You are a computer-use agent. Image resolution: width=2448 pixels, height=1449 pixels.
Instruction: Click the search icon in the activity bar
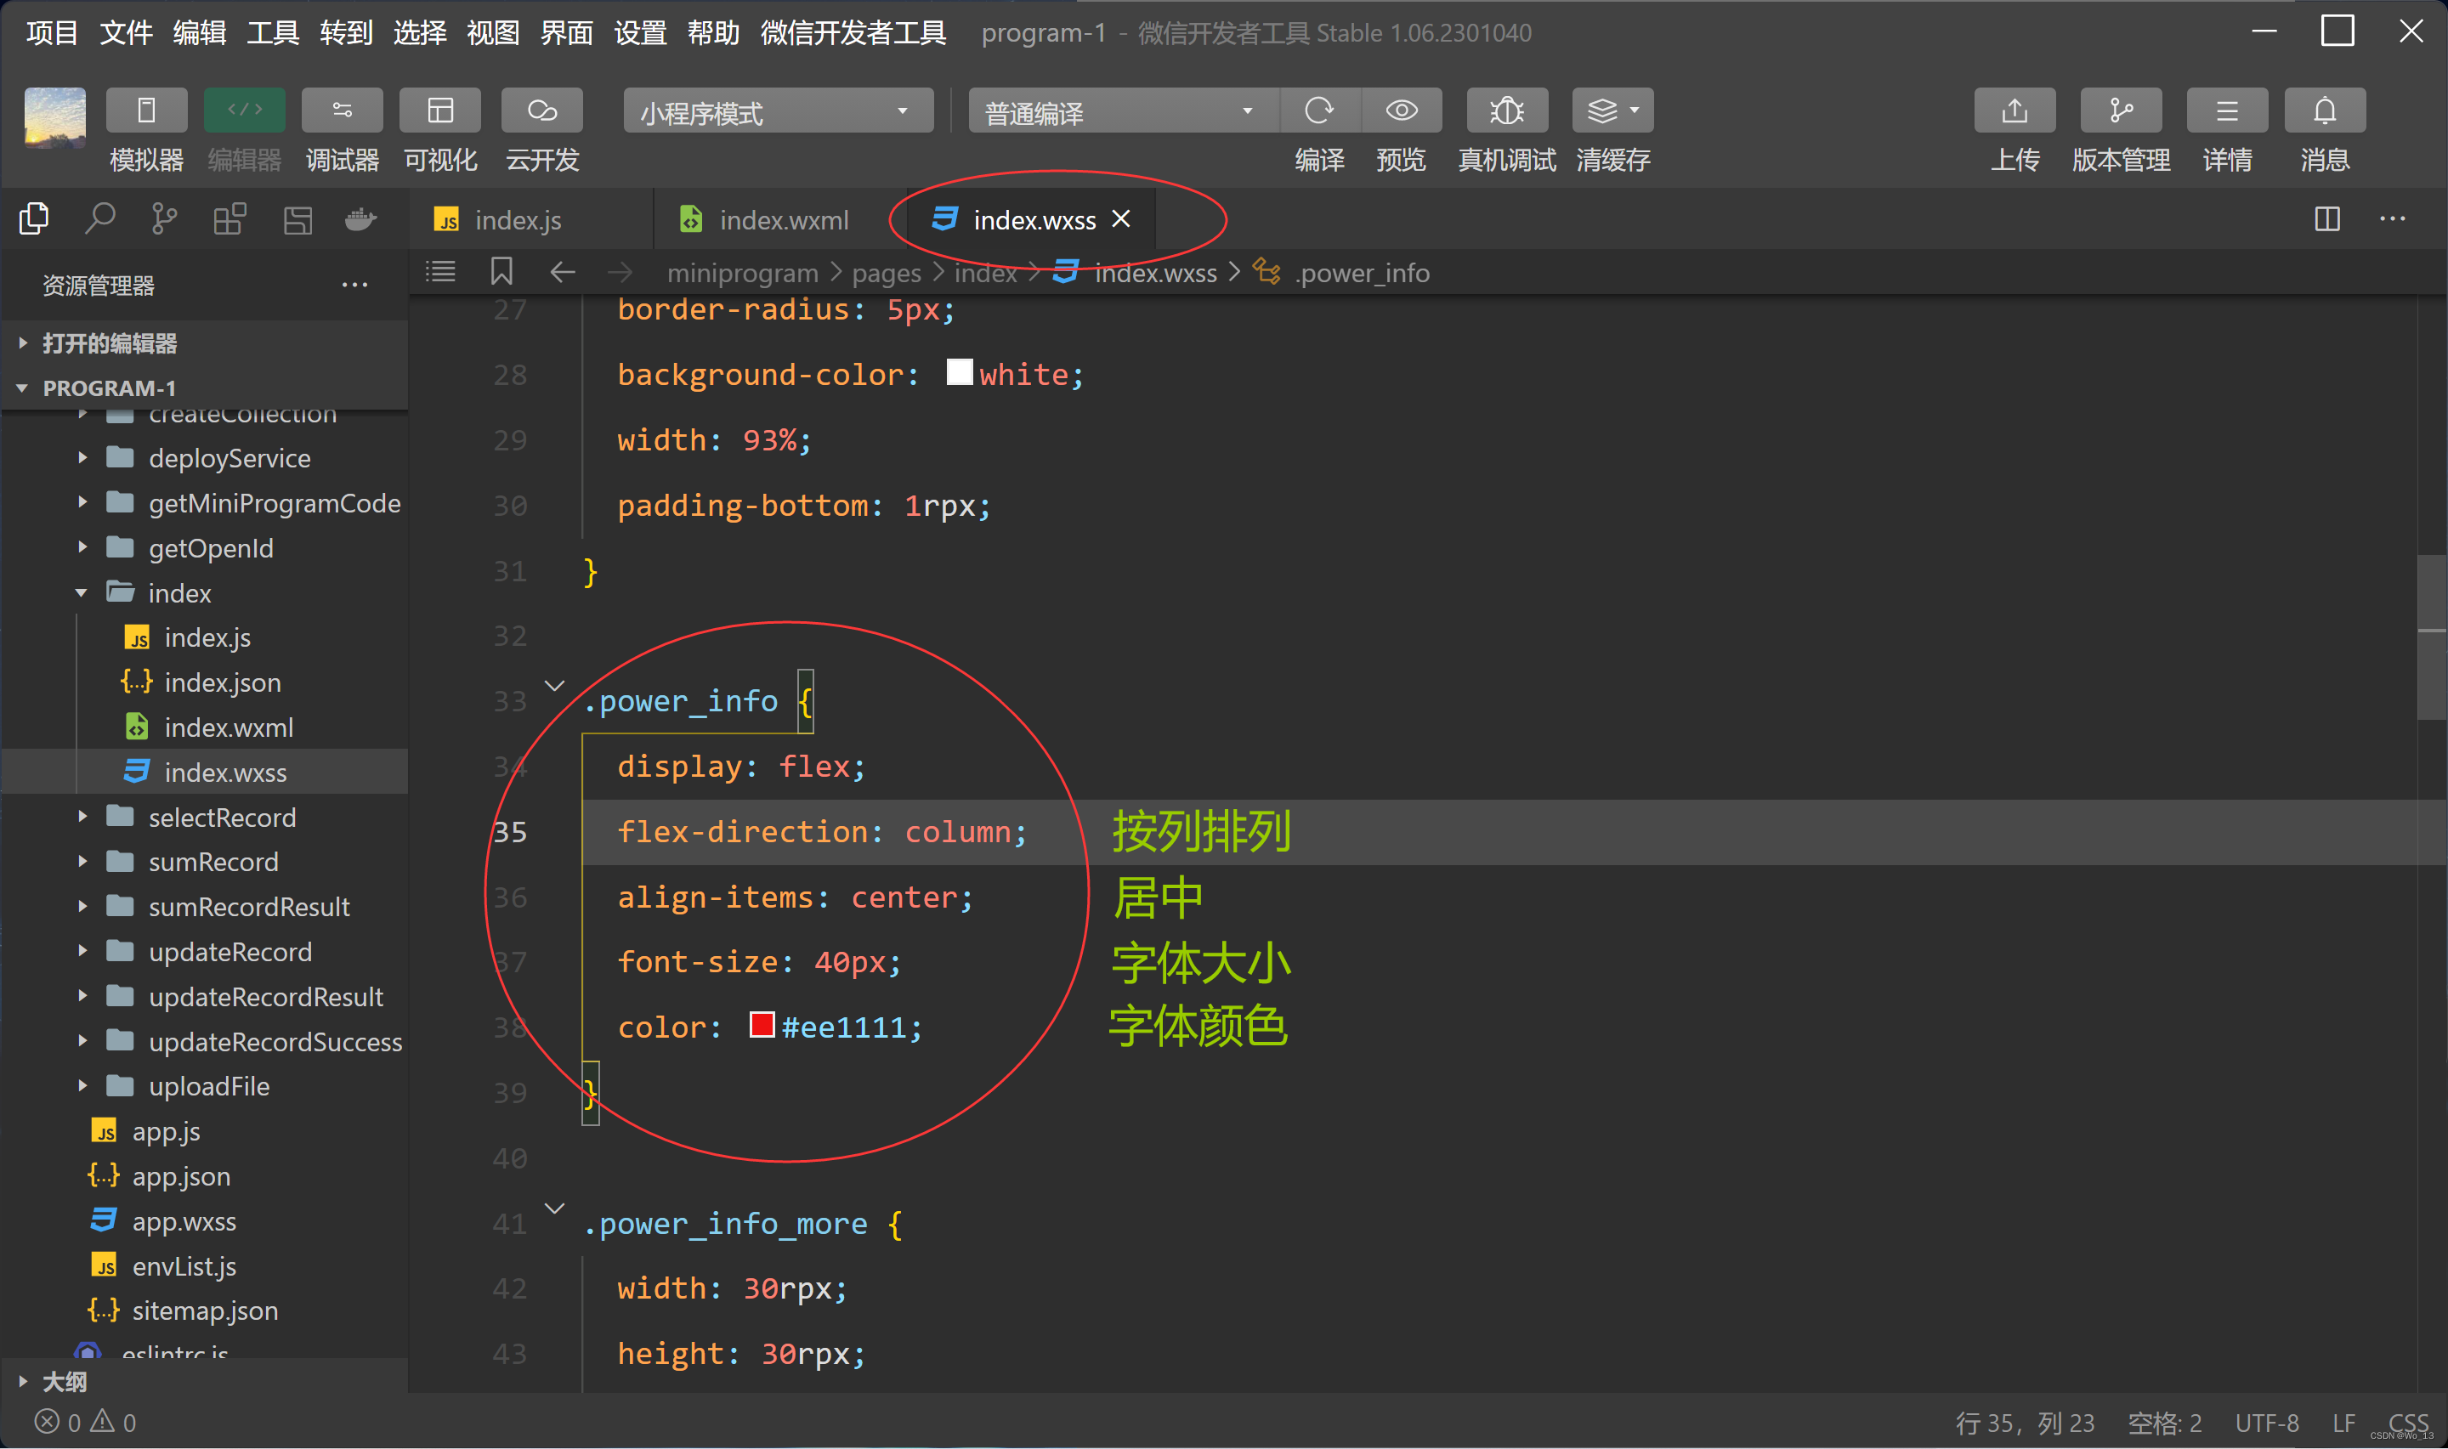point(99,218)
